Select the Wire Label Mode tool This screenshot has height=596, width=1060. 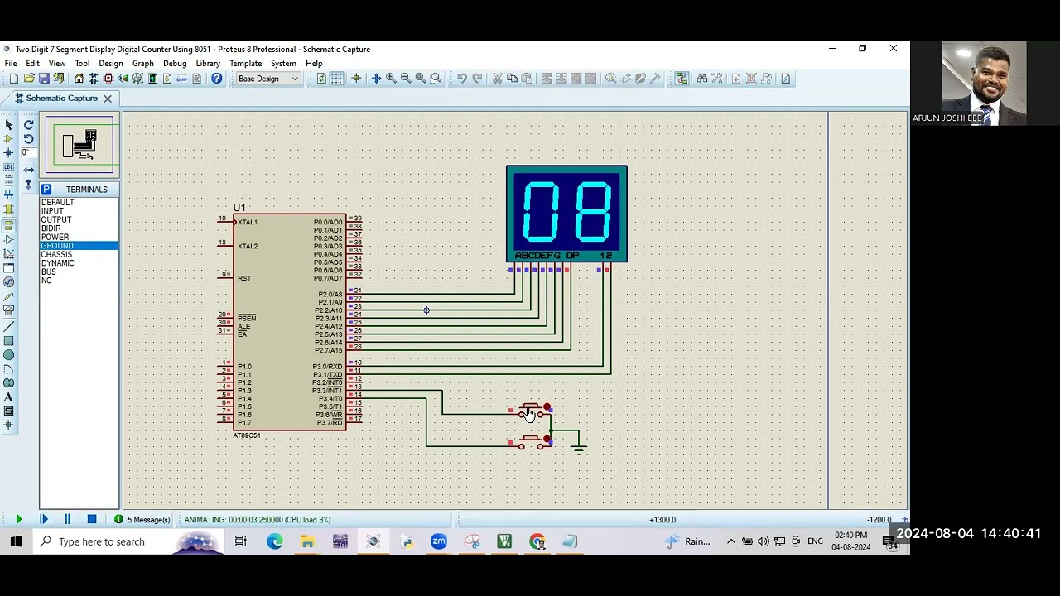point(8,166)
